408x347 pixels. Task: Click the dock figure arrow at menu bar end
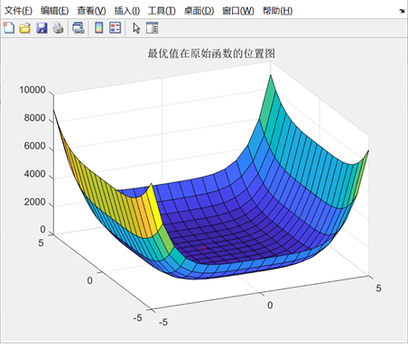(x=402, y=11)
